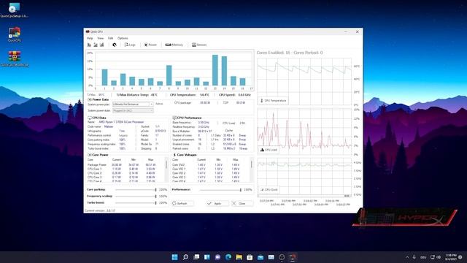The height and width of the screenshot is (263, 467).
Task: Click the CPU Clock graph legend
Action: (269, 190)
